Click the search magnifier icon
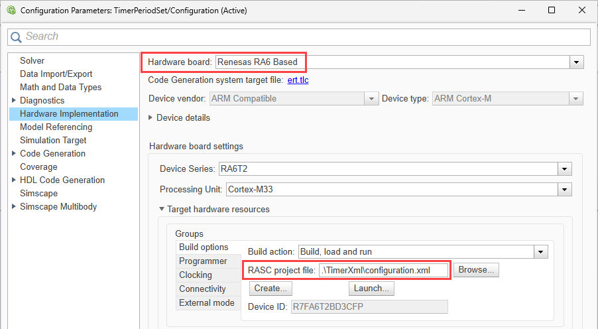This screenshot has height=329, width=598. point(16,37)
